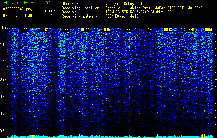Screen dimensions: 217x138
Task: Click the 'Receiving Location' label
Action: click(x=80, y=8)
